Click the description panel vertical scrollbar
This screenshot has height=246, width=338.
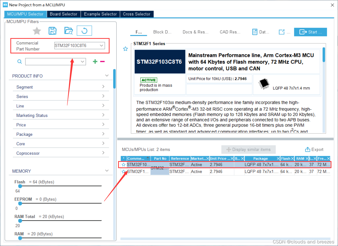pos(324,55)
